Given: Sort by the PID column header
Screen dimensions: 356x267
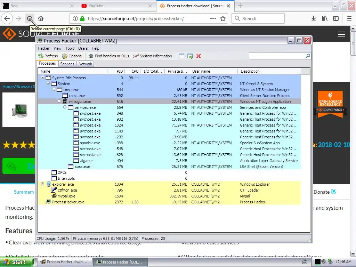Looking at the screenshot, I should point(116,71).
